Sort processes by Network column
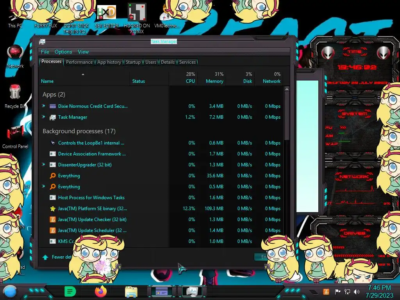Image resolution: width=400 pixels, height=300 pixels. coord(269,78)
